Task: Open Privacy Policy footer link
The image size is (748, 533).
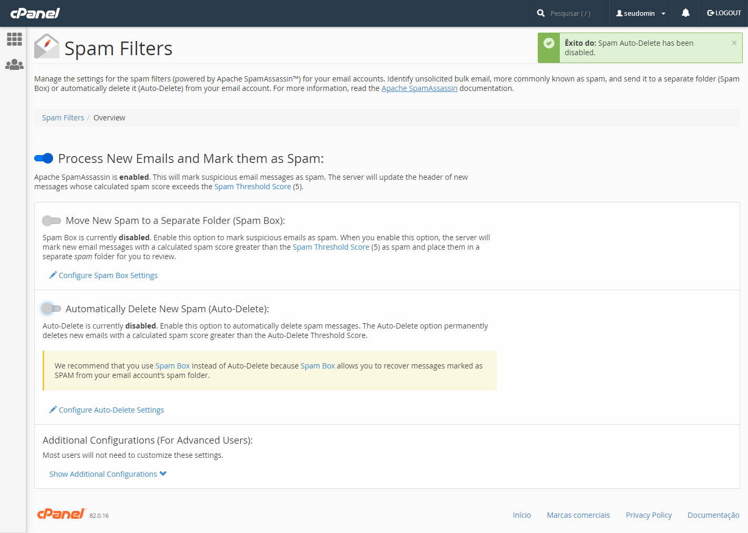Action: [649, 515]
